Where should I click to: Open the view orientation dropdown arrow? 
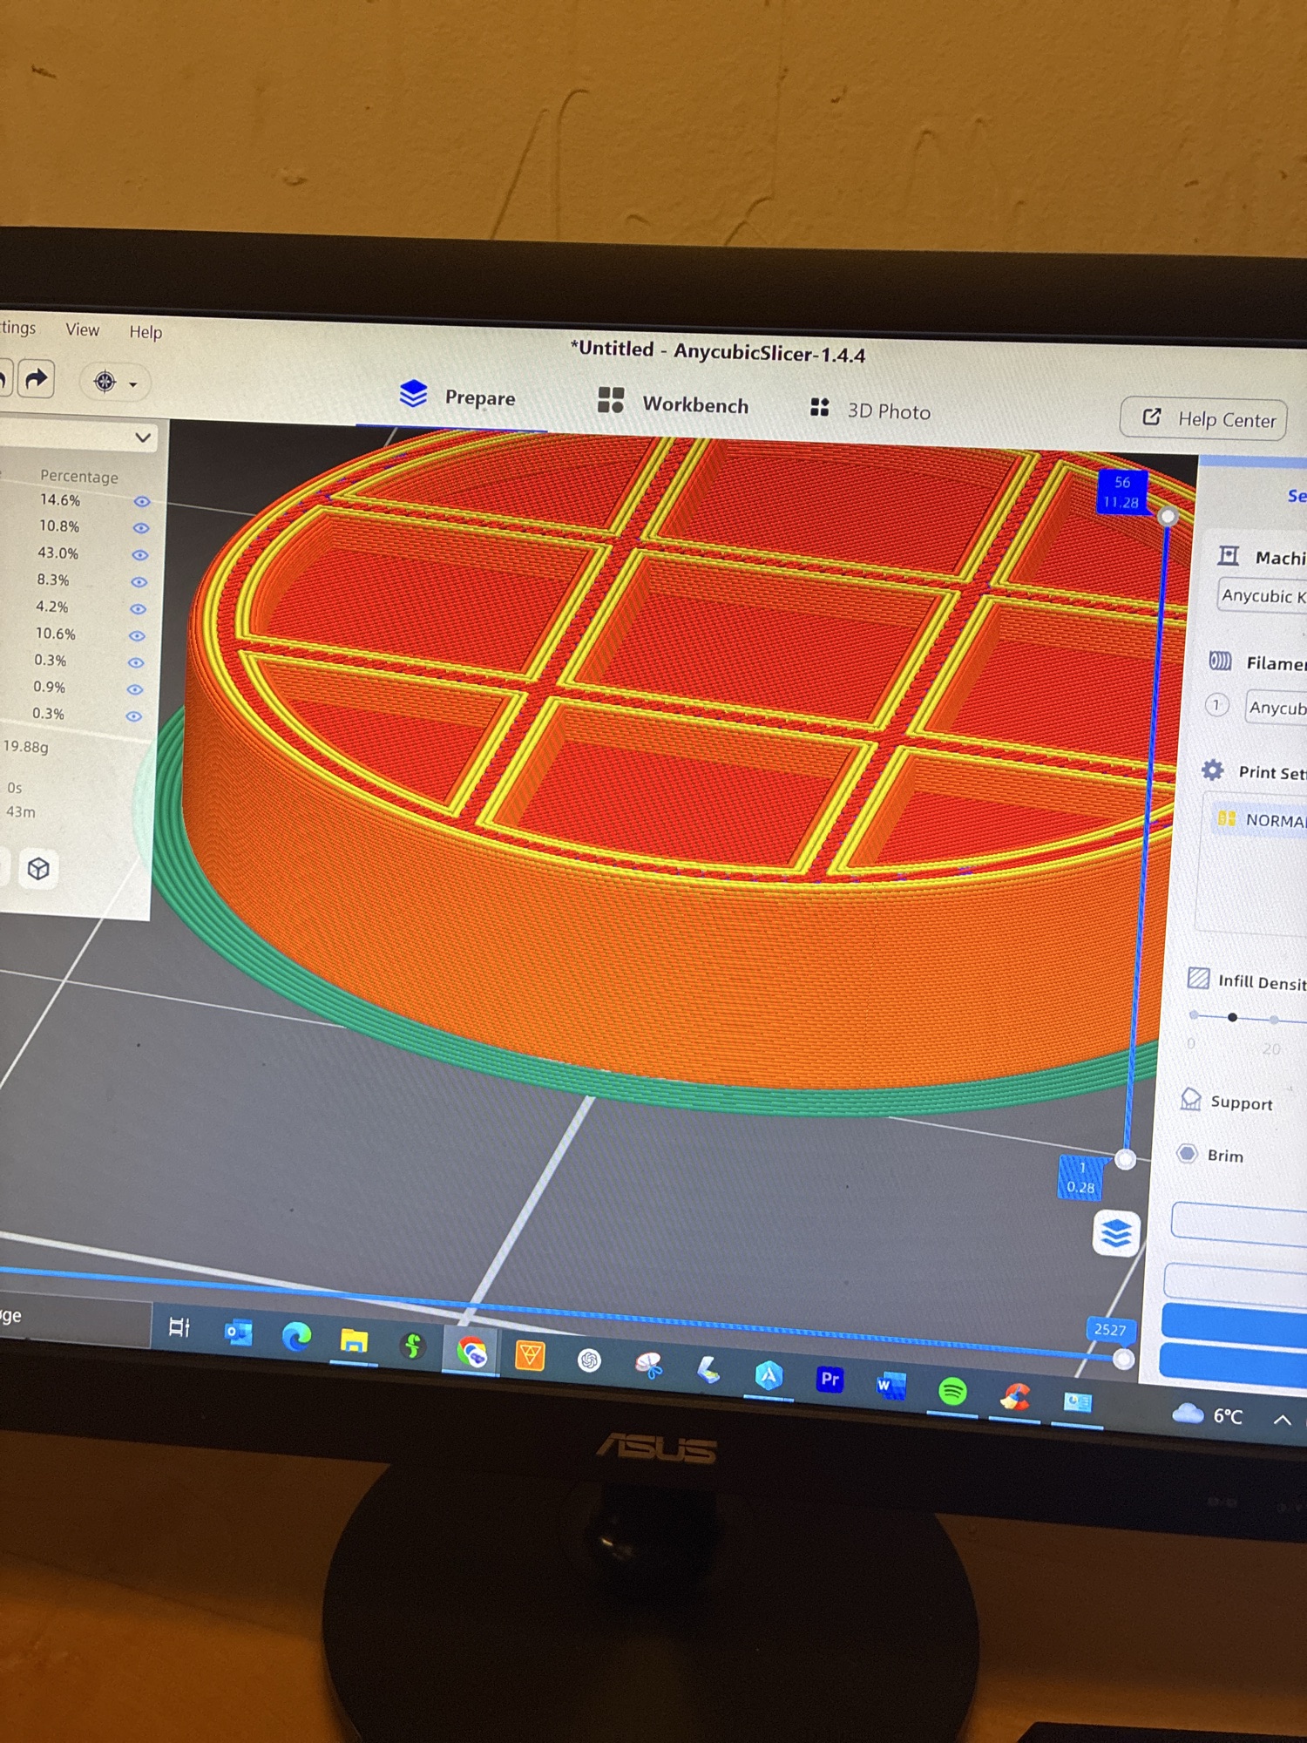point(133,384)
